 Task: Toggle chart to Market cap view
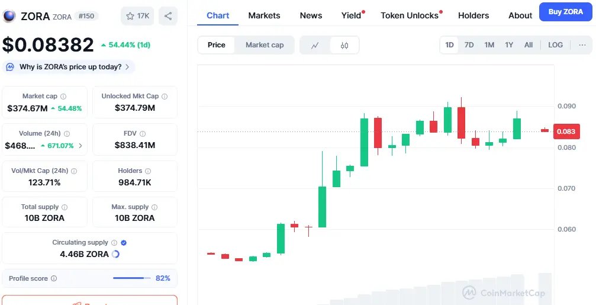265,45
